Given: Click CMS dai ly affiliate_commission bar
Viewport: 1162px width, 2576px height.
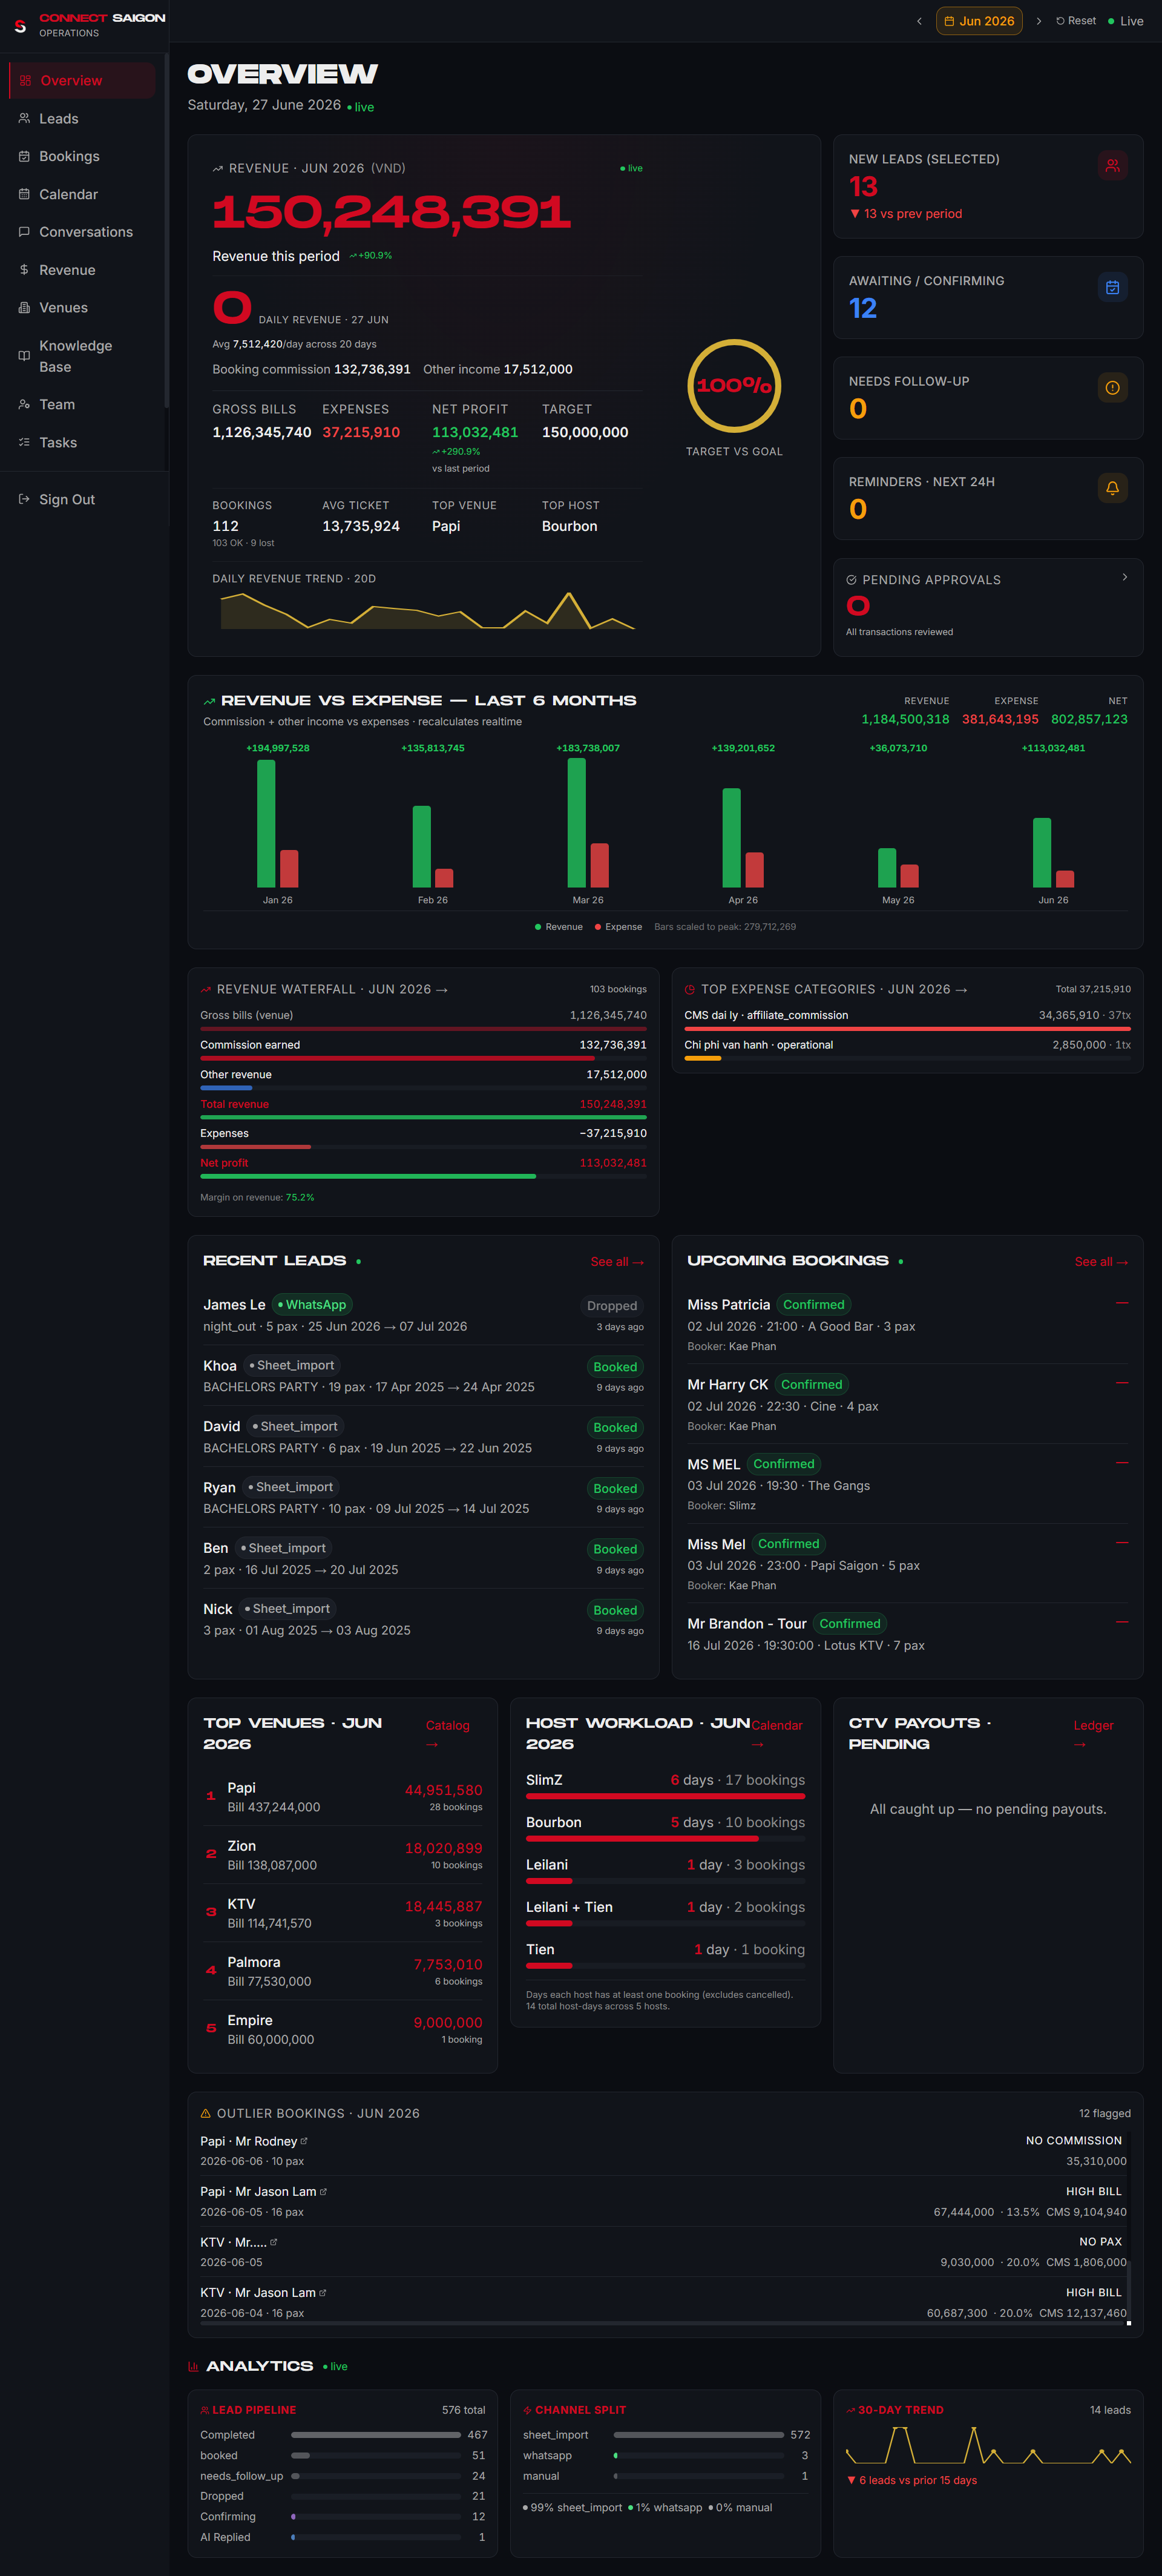Looking at the screenshot, I should (x=907, y=1028).
